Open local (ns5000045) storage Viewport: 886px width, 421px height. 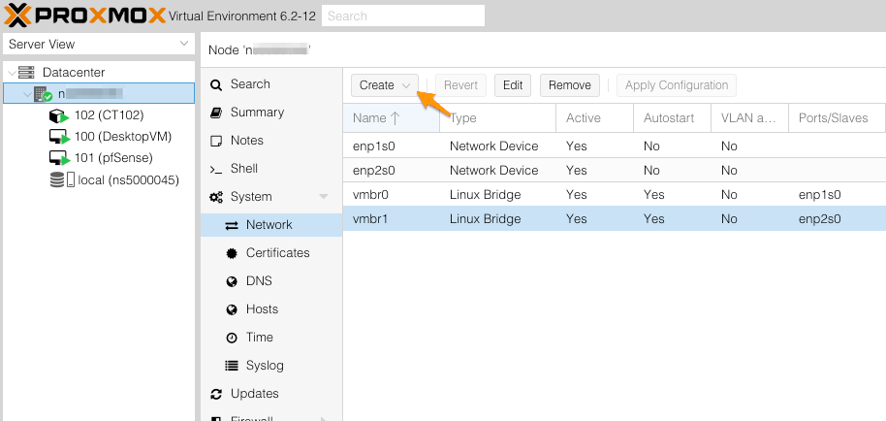(128, 179)
